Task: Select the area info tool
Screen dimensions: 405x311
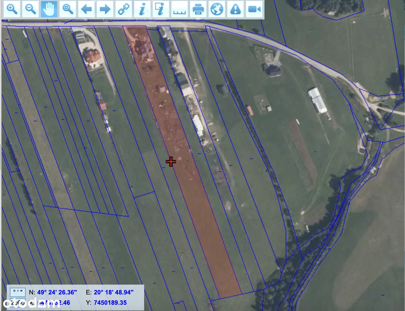Action: coord(160,9)
